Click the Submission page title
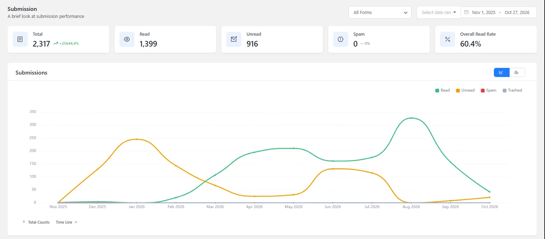 [22, 9]
